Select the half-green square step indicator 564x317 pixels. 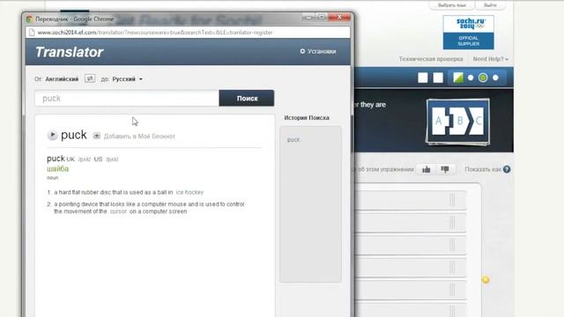[458, 77]
